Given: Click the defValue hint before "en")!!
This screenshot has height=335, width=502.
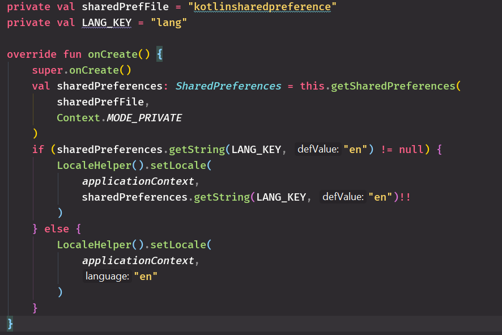Looking at the screenshot, I should [x=343, y=197].
